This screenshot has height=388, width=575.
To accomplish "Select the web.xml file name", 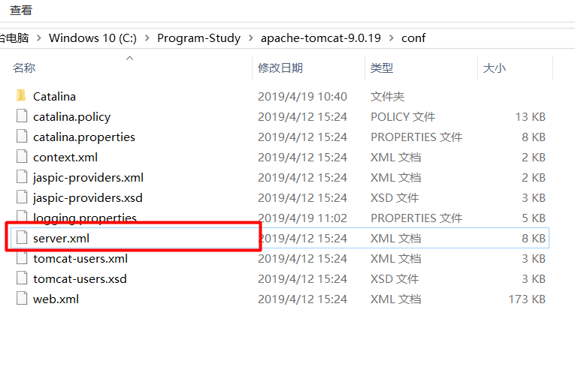I will point(56,299).
